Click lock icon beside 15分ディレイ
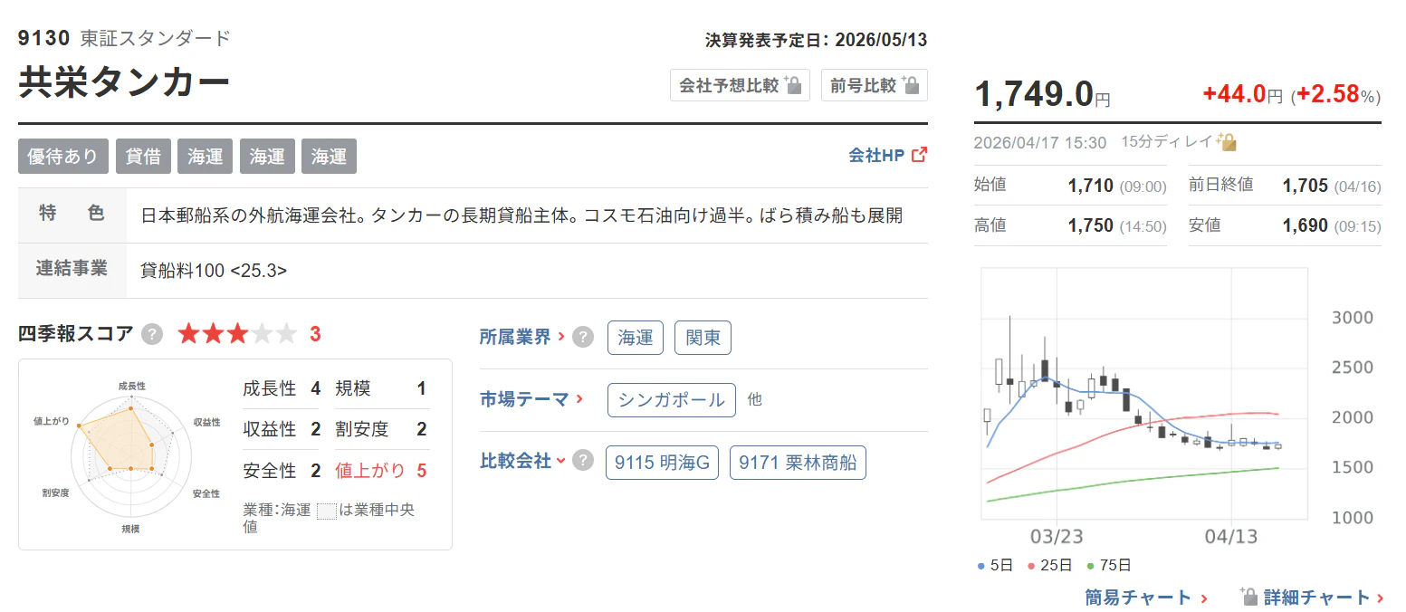Screen dimensions: 1406x612 [1227, 141]
